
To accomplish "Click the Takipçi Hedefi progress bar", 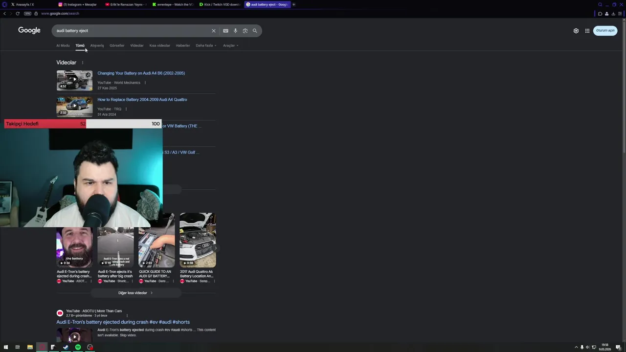I will click(x=83, y=124).
